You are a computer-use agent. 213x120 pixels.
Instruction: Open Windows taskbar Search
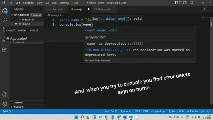82,117
